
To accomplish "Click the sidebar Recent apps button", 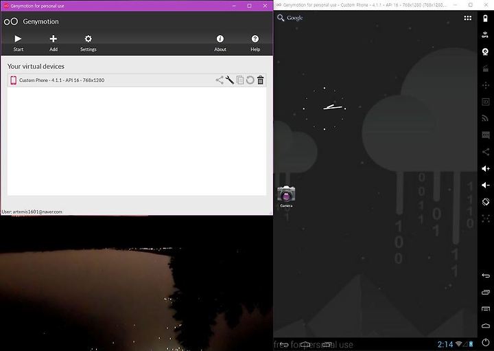I will point(486,293).
